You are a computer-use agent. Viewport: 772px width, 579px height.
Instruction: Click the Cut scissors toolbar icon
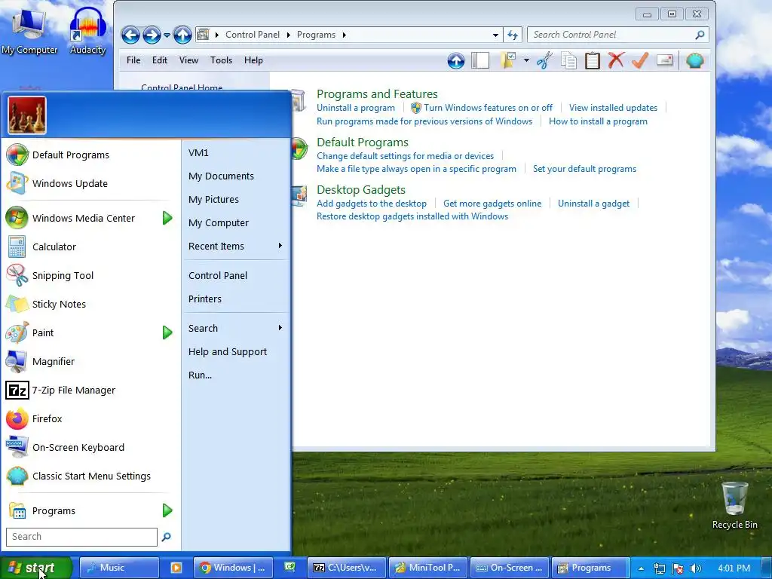click(x=544, y=60)
